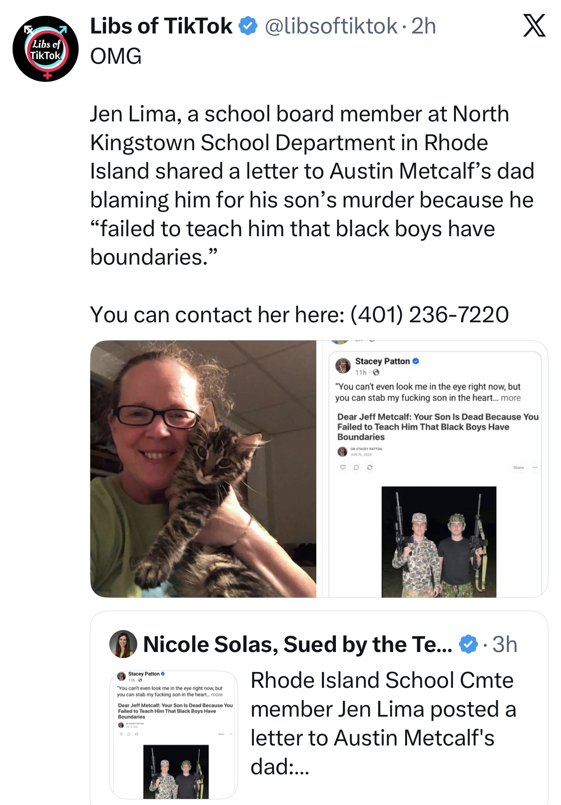This screenshot has height=805, width=561.
Task: Click Stacey Patton avatar in embedded post
Action: pos(343,366)
